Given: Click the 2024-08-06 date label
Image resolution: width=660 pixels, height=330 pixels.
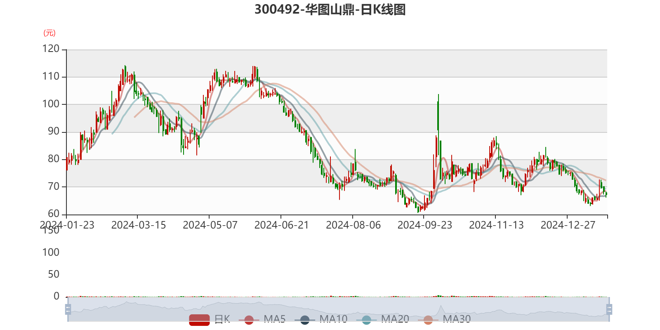Looking at the screenshot, I should tap(353, 225).
